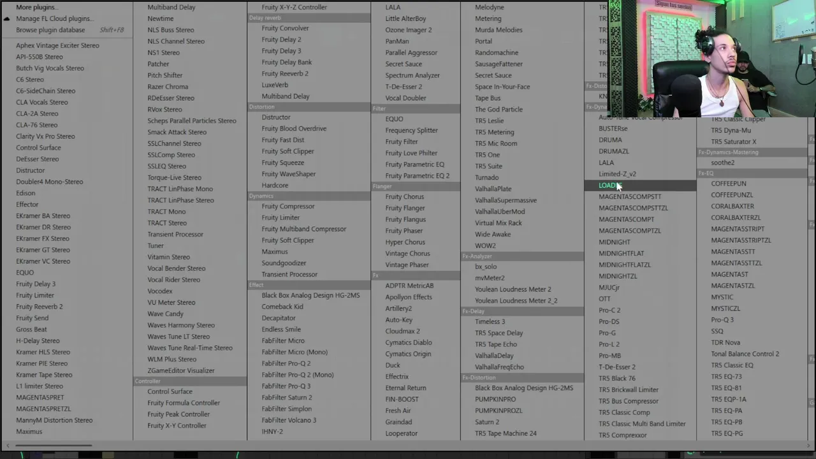Viewport: 816px width, 459px height.
Task: Add Hyper Chorus
Action: [x=405, y=242]
